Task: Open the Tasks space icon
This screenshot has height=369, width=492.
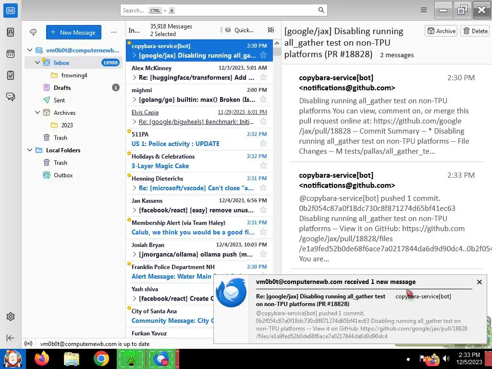Action: coord(11,75)
